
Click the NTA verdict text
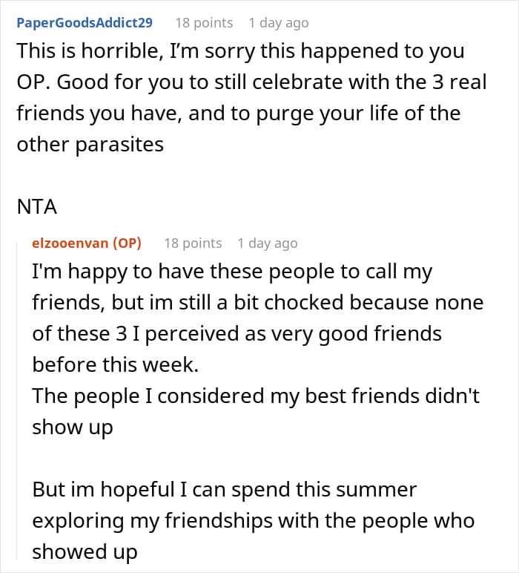point(37,207)
